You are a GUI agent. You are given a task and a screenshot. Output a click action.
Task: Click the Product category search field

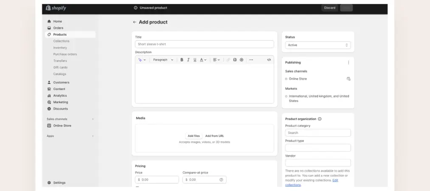point(318,133)
